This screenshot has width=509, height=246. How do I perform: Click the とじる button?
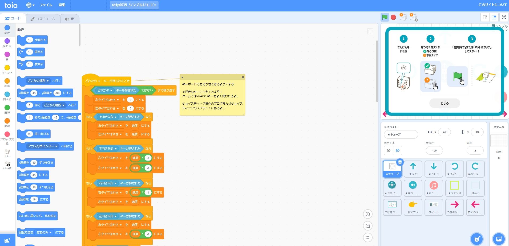445,103
